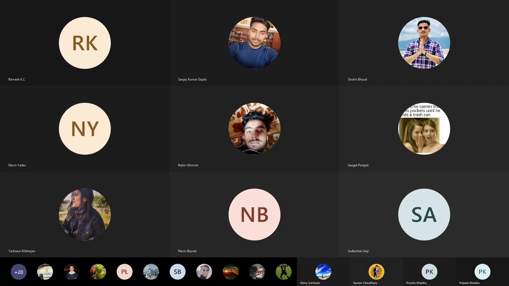Click the name label Saugat Parajuli
Screen dimensions: 509x286
[358, 165]
